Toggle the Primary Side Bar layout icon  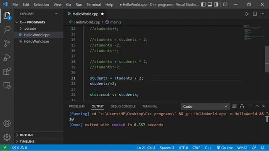click(x=203, y=5)
